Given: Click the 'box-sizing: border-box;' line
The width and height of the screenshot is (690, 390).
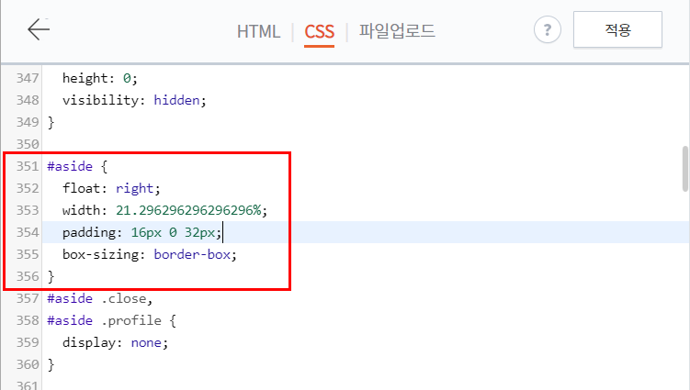Looking at the screenshot, I should pyautogui.click(x=150, y=254).
